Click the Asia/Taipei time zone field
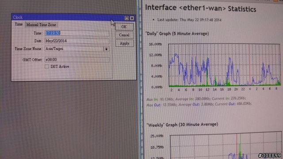 (74, 49)
